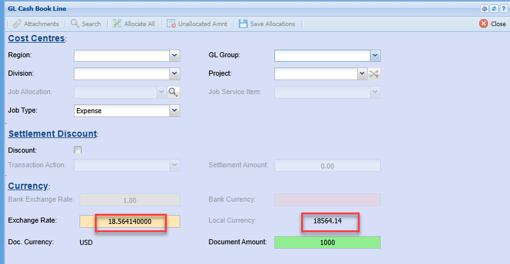The image size is (510, 264).
Task: Click the Attachments toolbar label
Action: (x=41, y=24)
